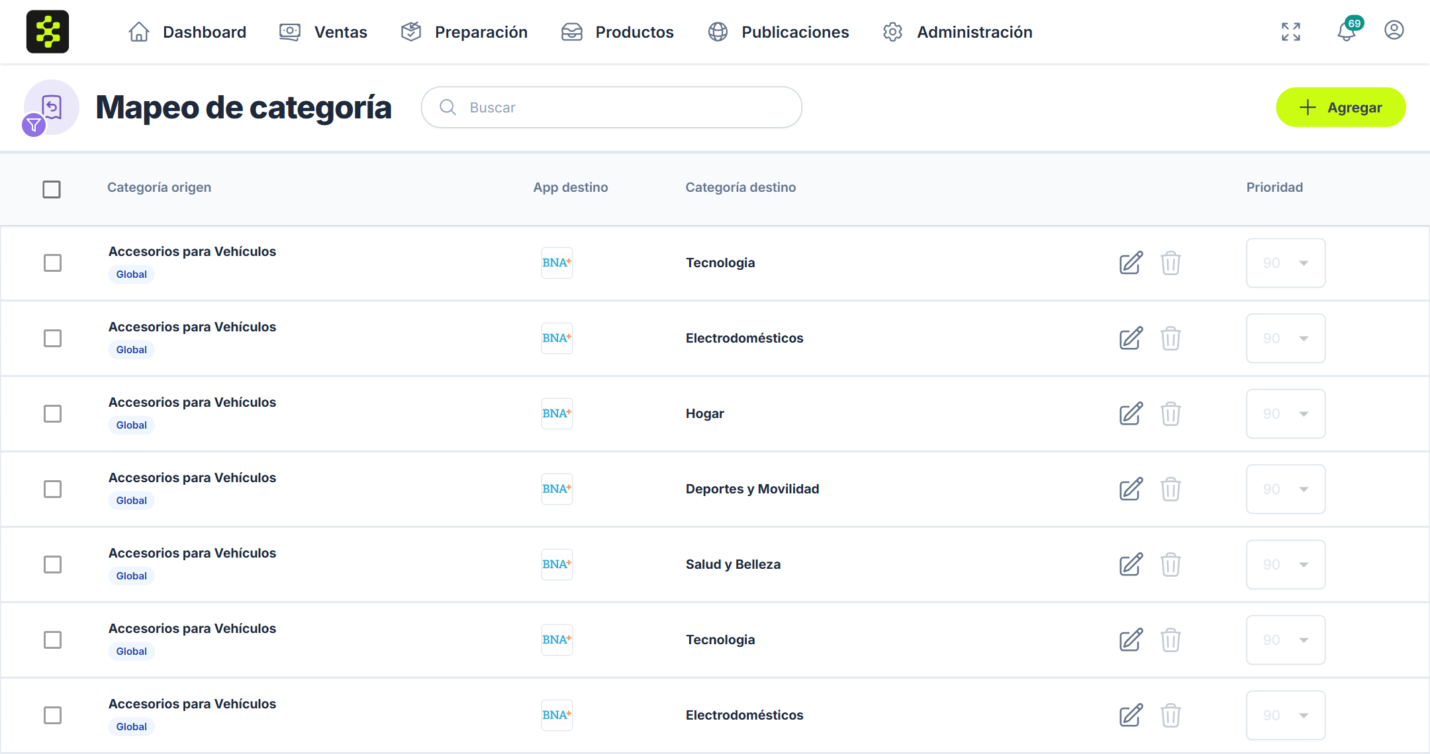Click the Prioridad column header
This screenshot has width=1430, height=754.
1274,187
